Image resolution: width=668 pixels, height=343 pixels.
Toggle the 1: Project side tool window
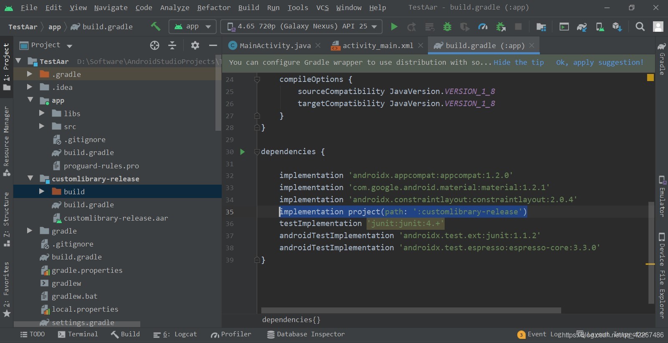click(6, 66)
